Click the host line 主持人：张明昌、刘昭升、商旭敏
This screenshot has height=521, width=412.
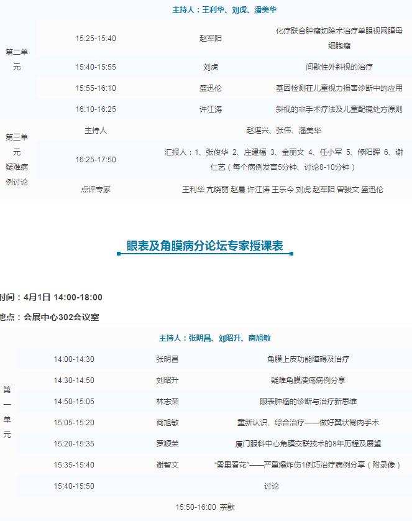[214, 338]
